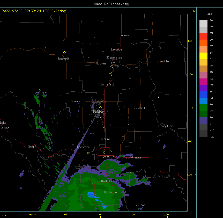The height and width of the screenshot is (218, 223).
Task: Click the ThreeHills label
Action: pos(139,108)
